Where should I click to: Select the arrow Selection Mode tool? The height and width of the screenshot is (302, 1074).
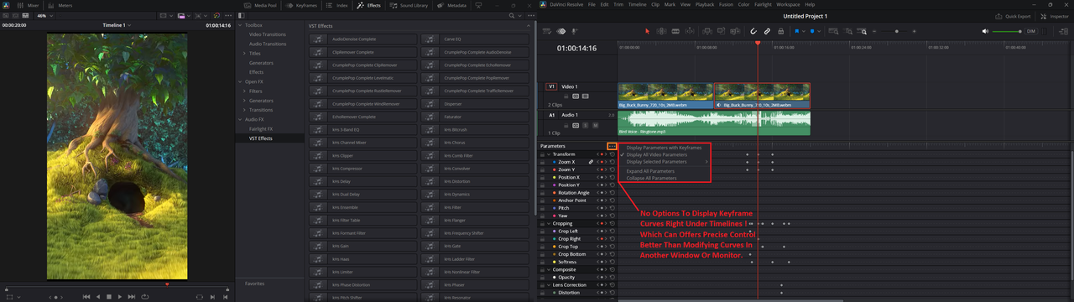coord(647,31)
